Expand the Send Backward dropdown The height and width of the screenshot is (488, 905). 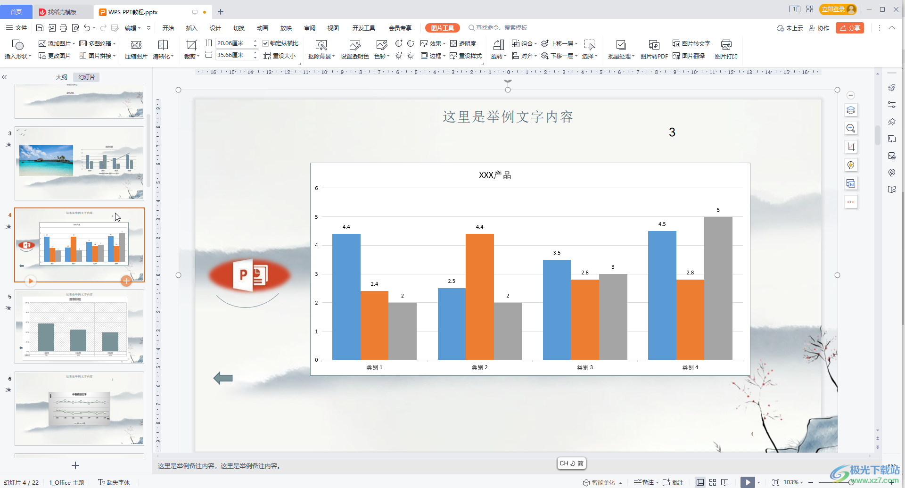pyautogui.click(x=576, y=56)
